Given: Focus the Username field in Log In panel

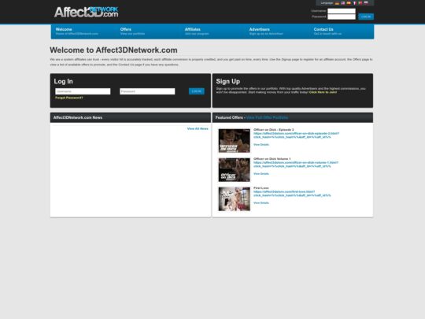Looking at the screenshot, I should (83, 91).
